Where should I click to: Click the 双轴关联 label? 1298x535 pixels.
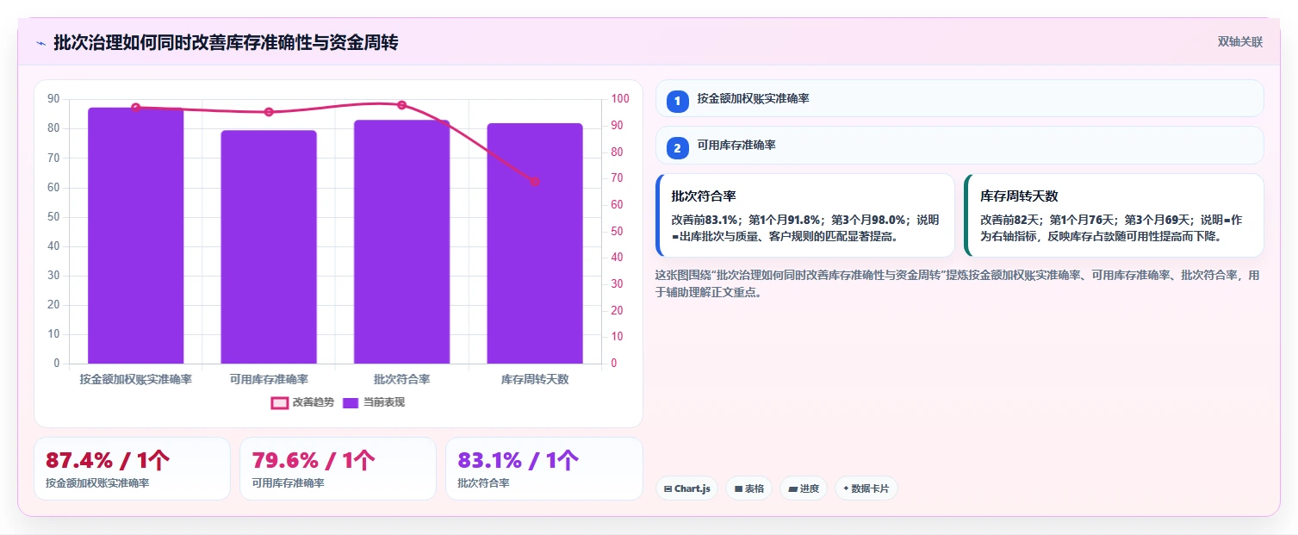point(1239,42)
